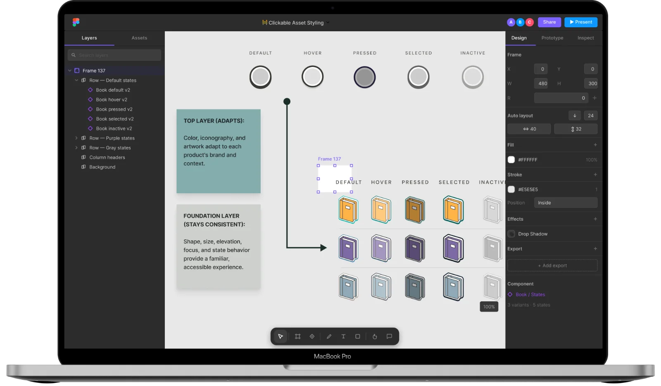This screenshot has width=661, height=386.
Task: Switch to the Assets tab
Action: [x=139, y=38]
